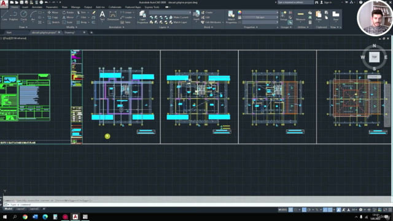Click the TOP face of ViewCube
The width and height of the screenshot is (393, 221).
374,57
